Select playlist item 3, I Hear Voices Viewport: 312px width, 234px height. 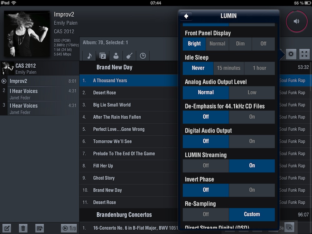(40, 108)
